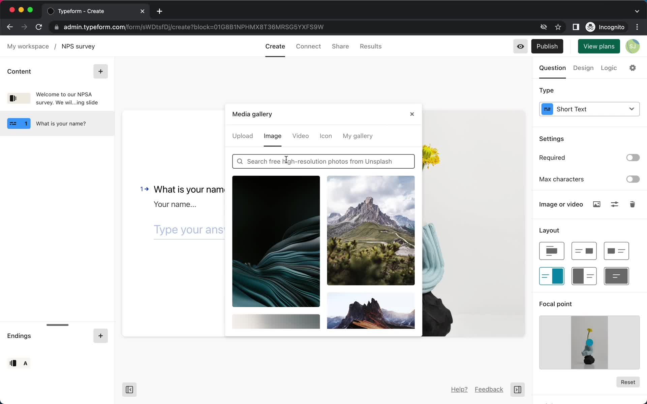Viewport: 647px width, 404px height.
Task: Click the Feedback link at bottom
Action: coord(489,389)
